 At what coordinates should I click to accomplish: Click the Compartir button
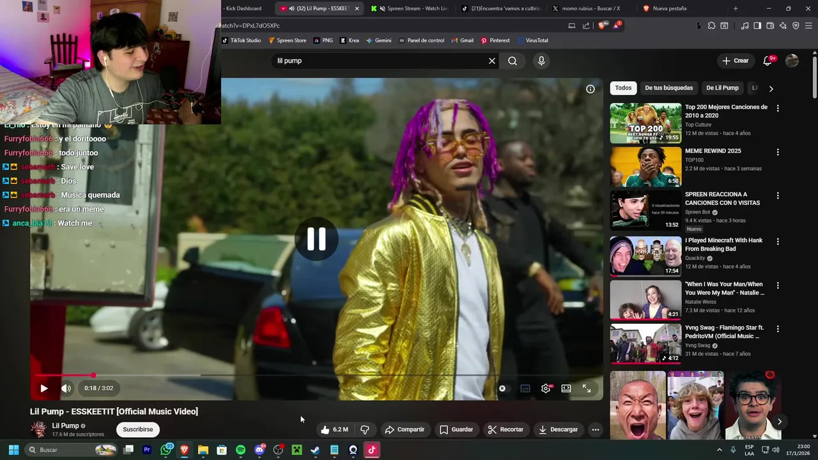(405, 429)
